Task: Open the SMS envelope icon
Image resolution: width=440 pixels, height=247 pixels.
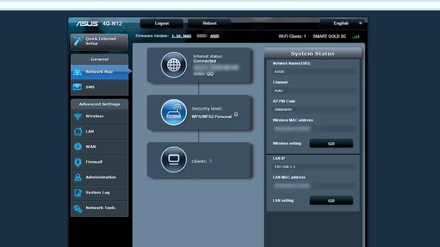Action: tap(78, 87)
